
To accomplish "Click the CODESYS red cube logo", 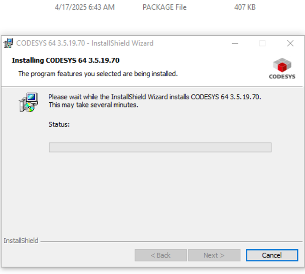I will click(282, 65).
